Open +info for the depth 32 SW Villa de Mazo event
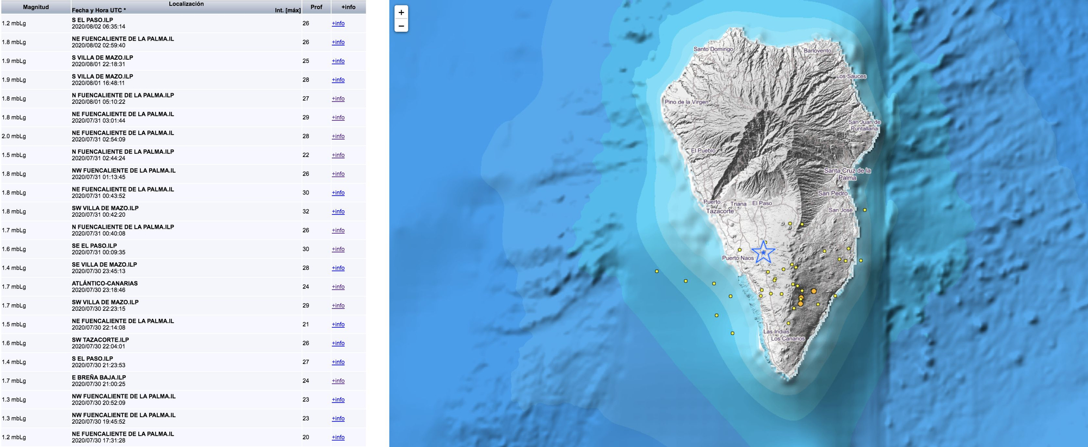The height and width of the screenshot is (447, 1088). pos(338,212)
